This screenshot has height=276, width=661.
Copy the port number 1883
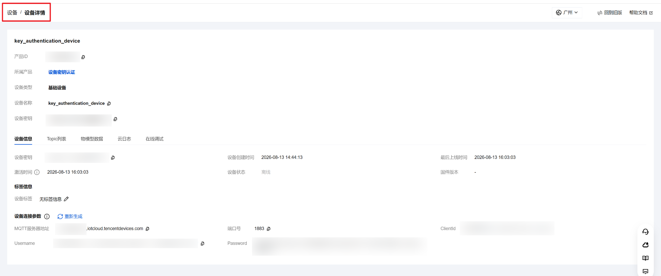click(269, 229)
